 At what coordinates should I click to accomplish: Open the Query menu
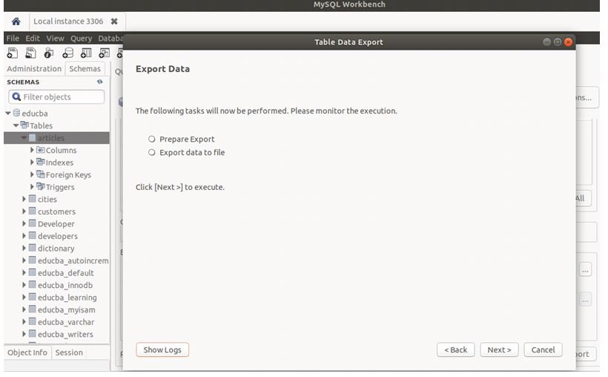pyautogui.click(x=81, y=39)
